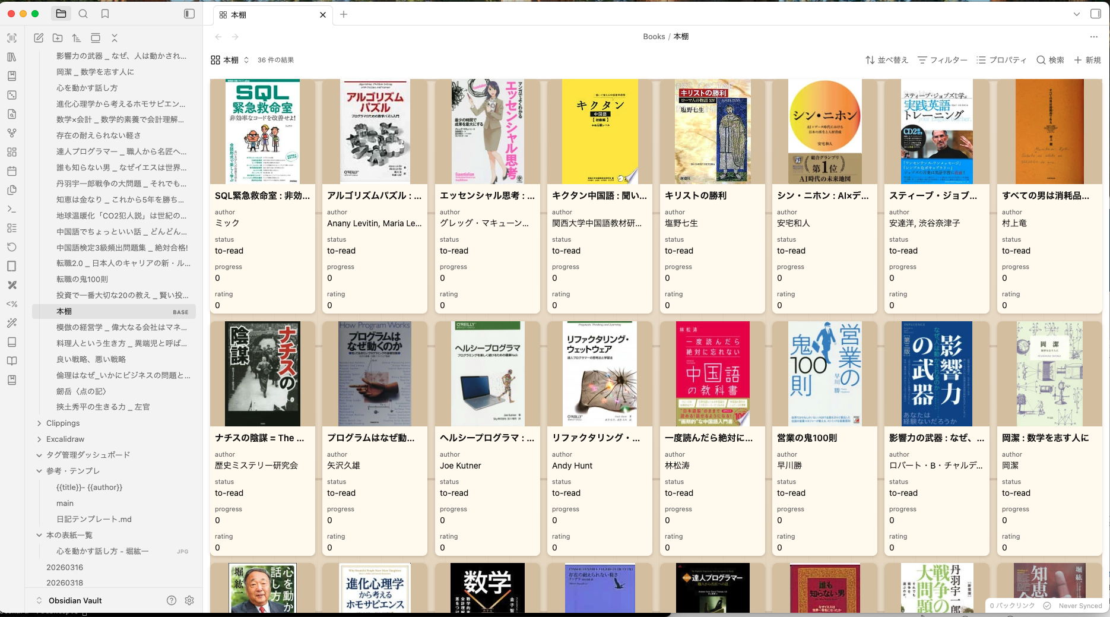Open the 営業の鬼100則 book cover
Screen dimensions: 1110x617
[824, 374]
